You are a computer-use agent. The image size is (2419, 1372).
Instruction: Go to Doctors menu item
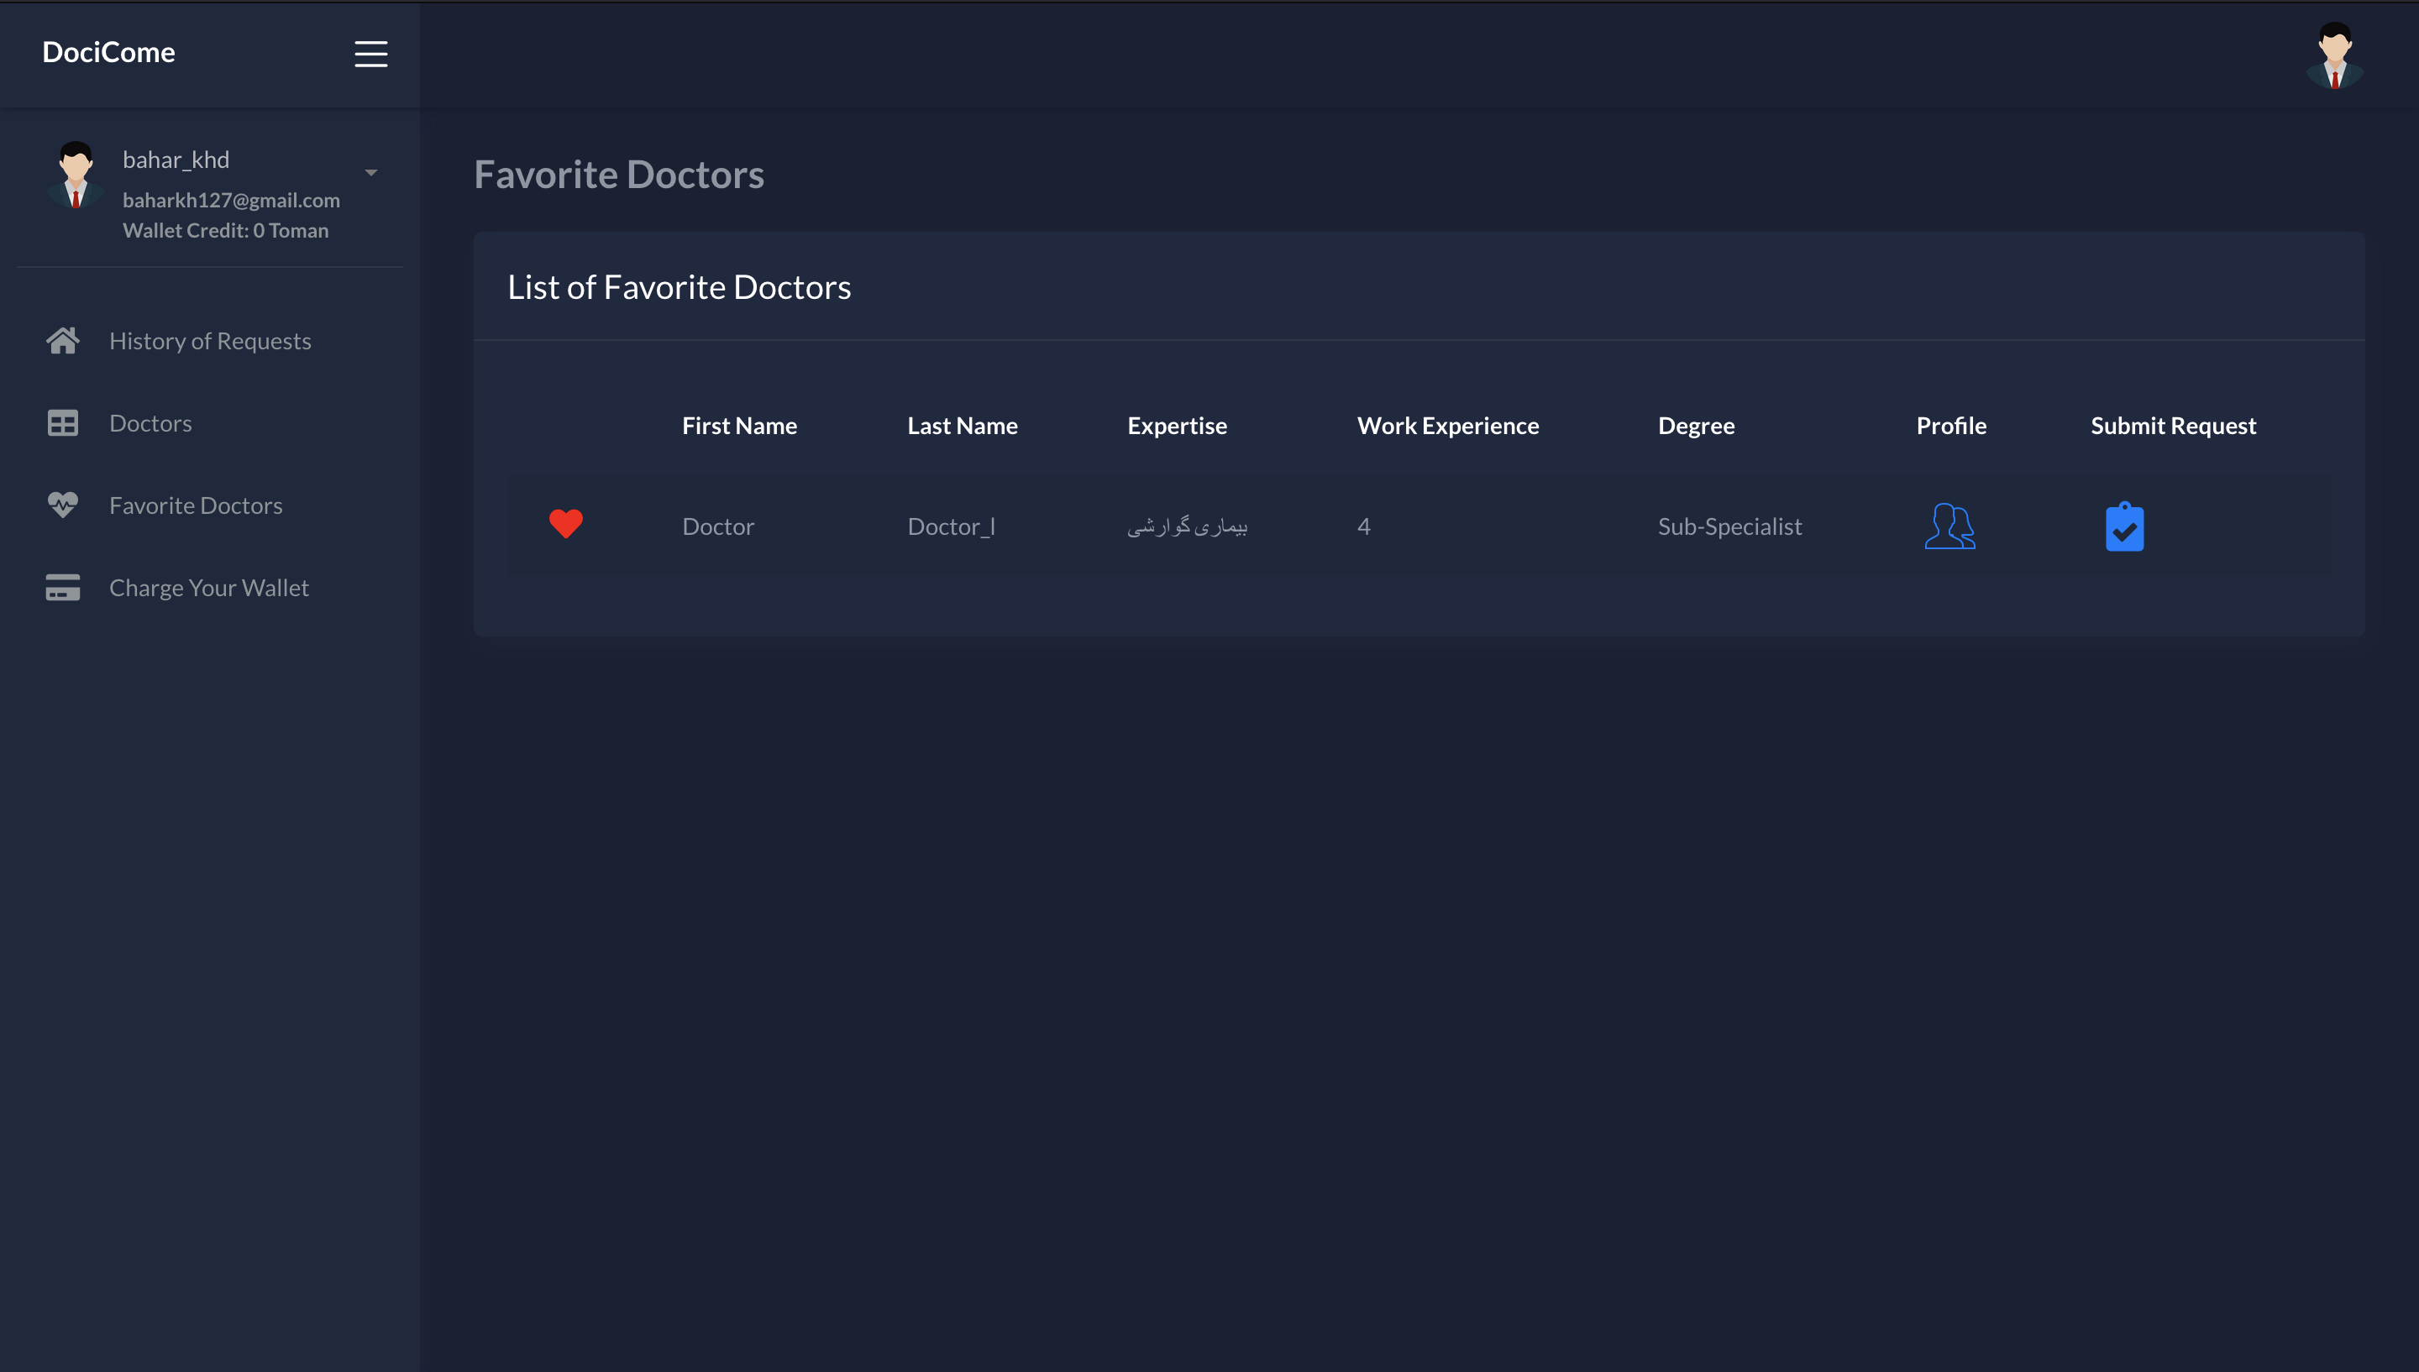pyautogui.click(x=150, y=423)
